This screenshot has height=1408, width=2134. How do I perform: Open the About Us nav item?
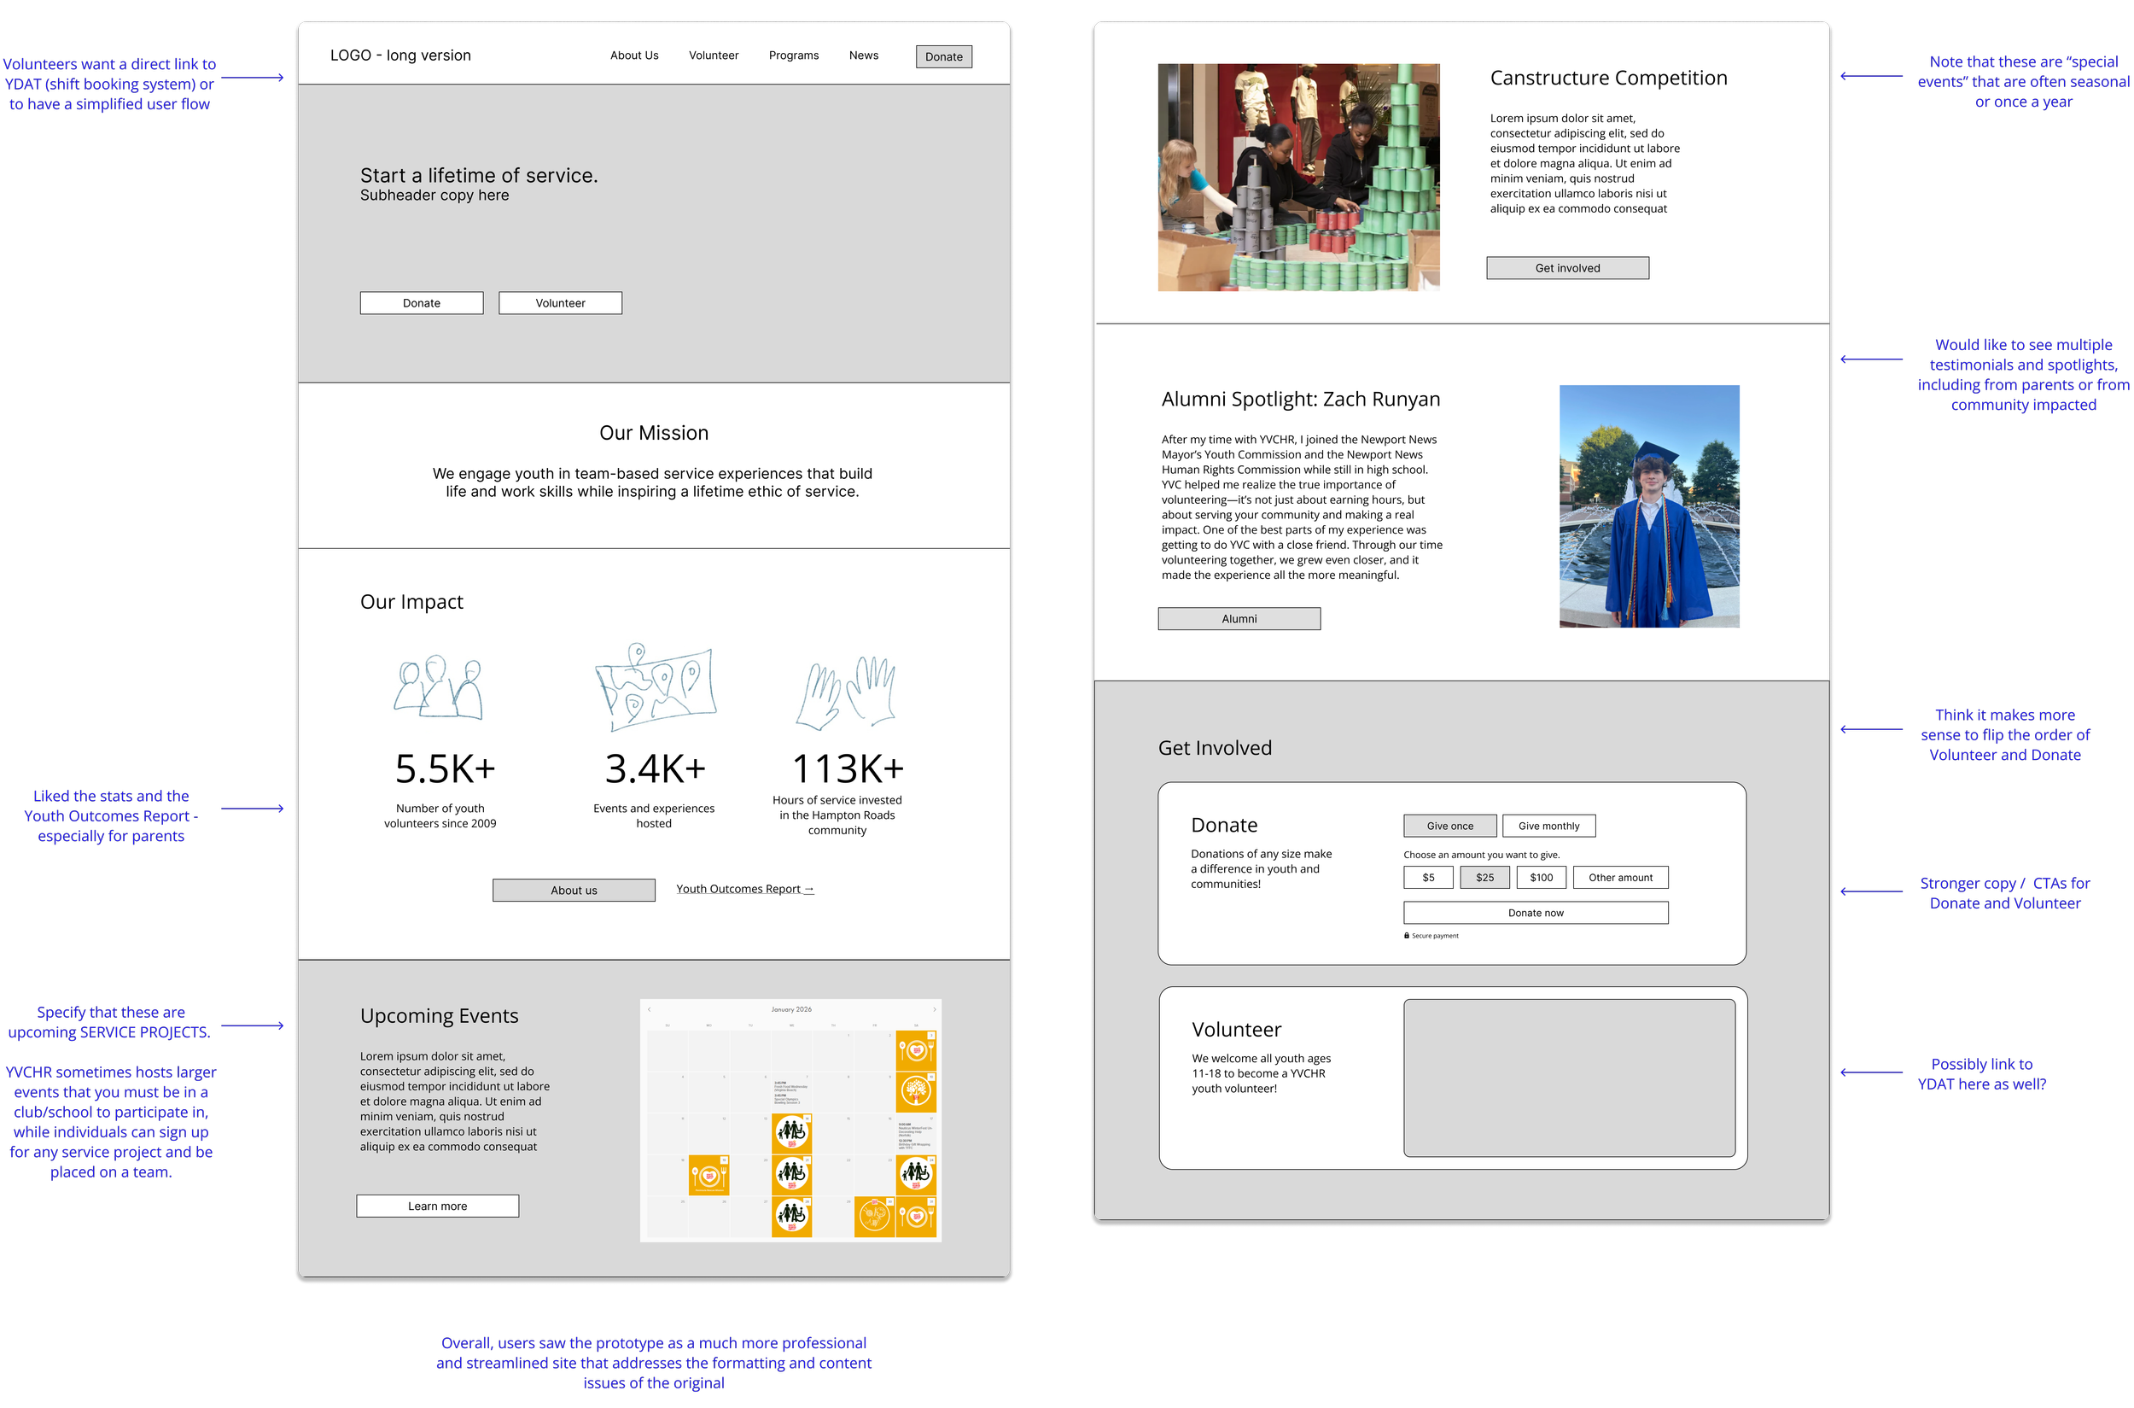634,56
